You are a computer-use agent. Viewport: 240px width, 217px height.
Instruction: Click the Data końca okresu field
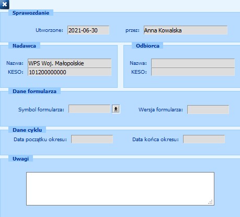click(x=204, y=139)
